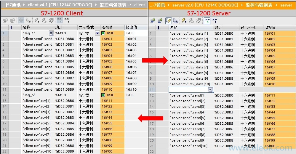This screenshot has height=154, width=296.
Task: Click Monitor once now icon in Server toolbar
Action: [214, 20]
